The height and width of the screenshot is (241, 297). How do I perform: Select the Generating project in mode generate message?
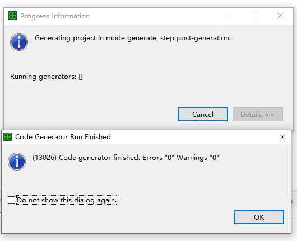click(133, 38)
